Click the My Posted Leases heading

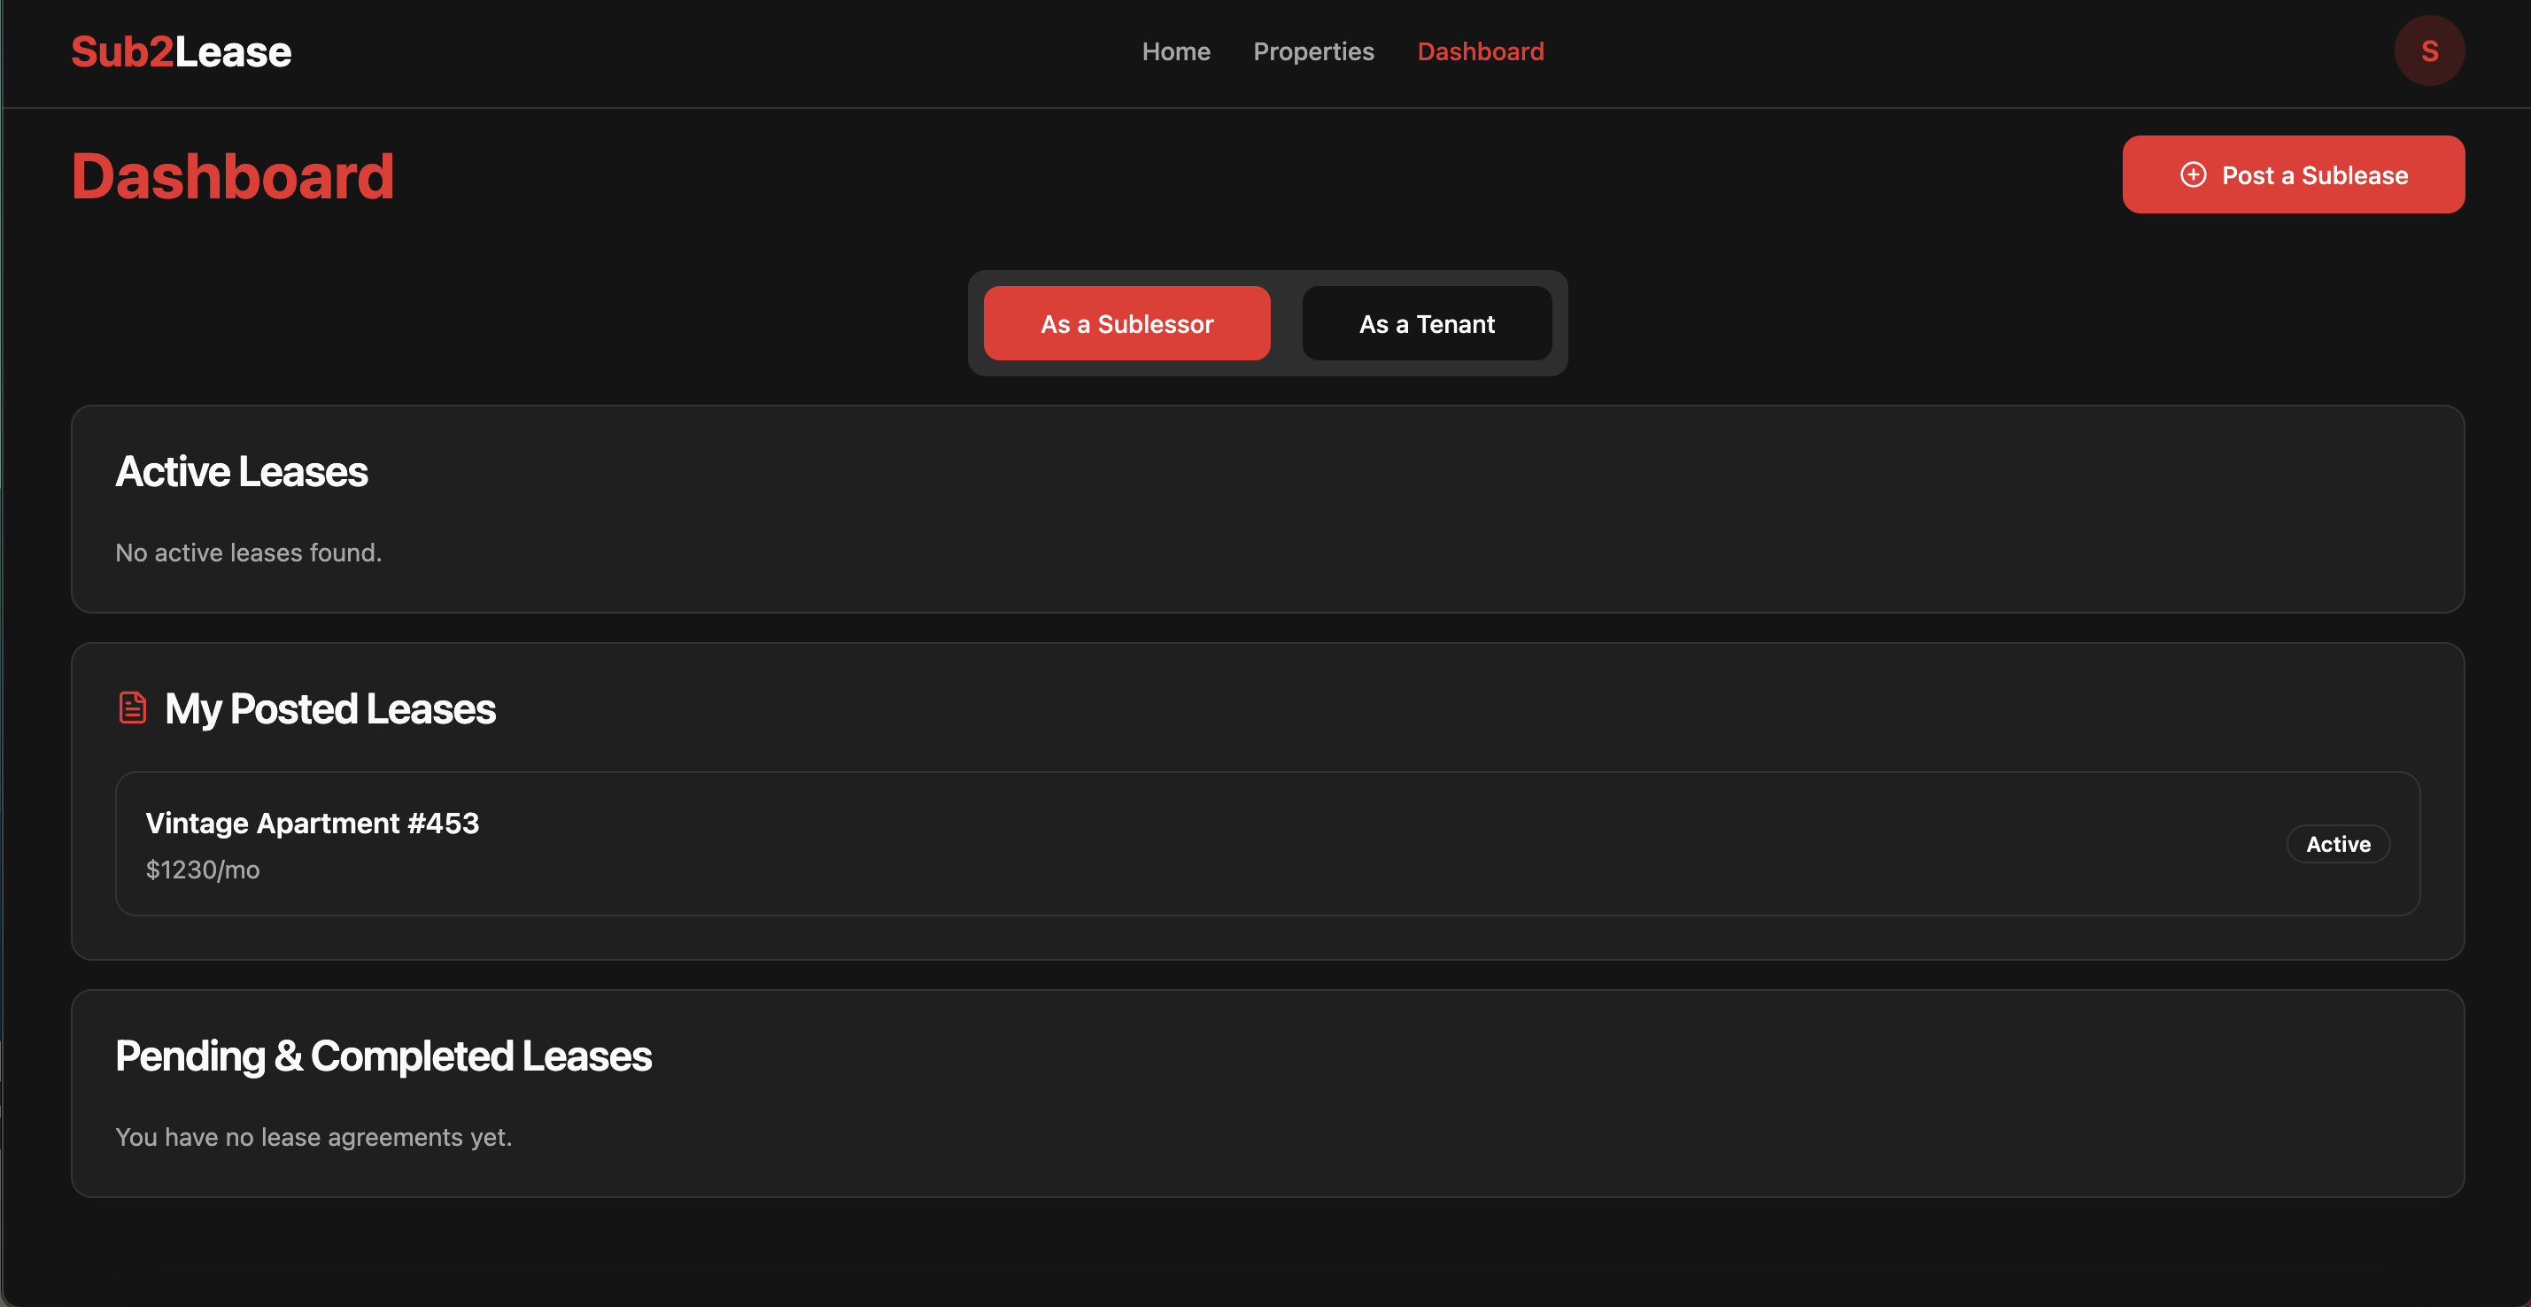click(330, 708)
